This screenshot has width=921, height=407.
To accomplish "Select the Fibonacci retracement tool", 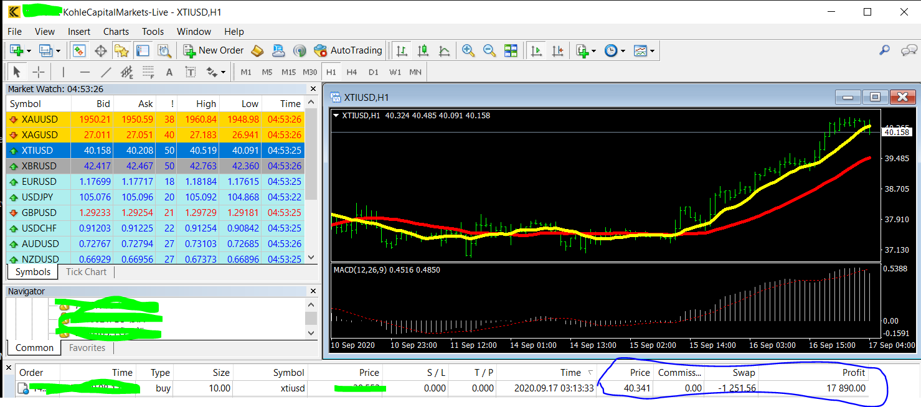I will pos(148,72).
